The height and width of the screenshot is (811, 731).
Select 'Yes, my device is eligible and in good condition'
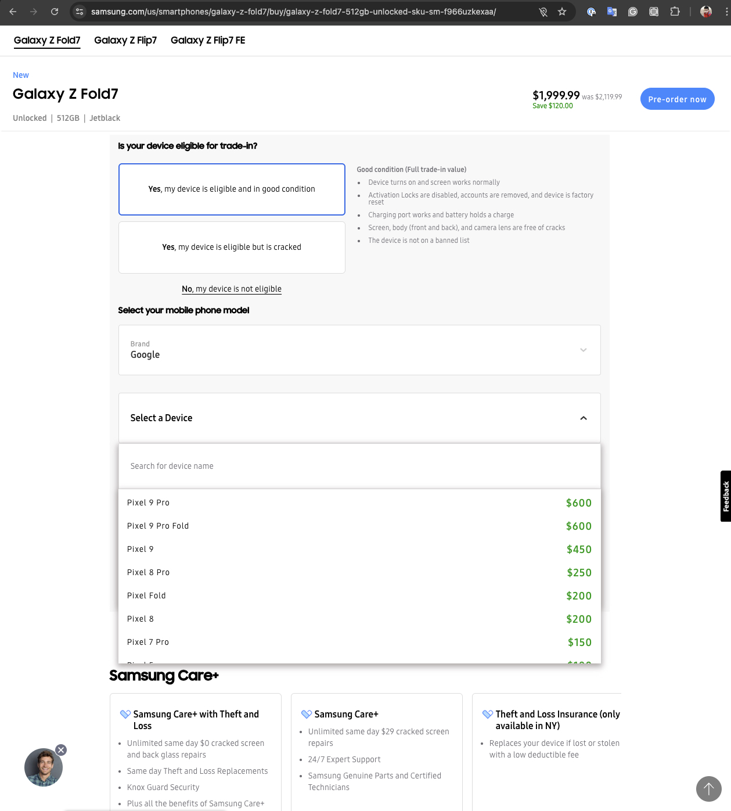tap(232, 189)
